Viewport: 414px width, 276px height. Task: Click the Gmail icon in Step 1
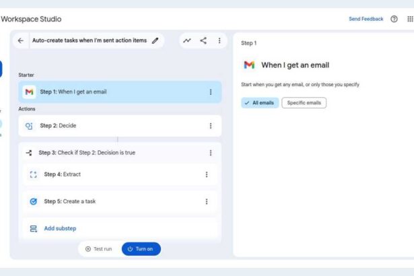pyautogui.click(x=29, y=92)
